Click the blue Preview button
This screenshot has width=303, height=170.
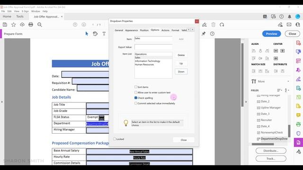point(271,34)
